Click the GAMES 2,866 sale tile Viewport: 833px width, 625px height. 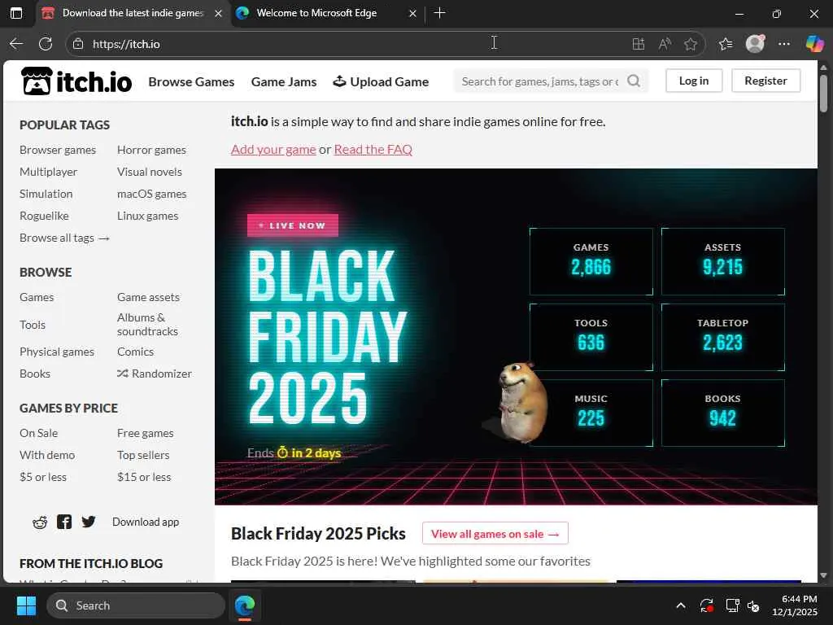(591, 261)
